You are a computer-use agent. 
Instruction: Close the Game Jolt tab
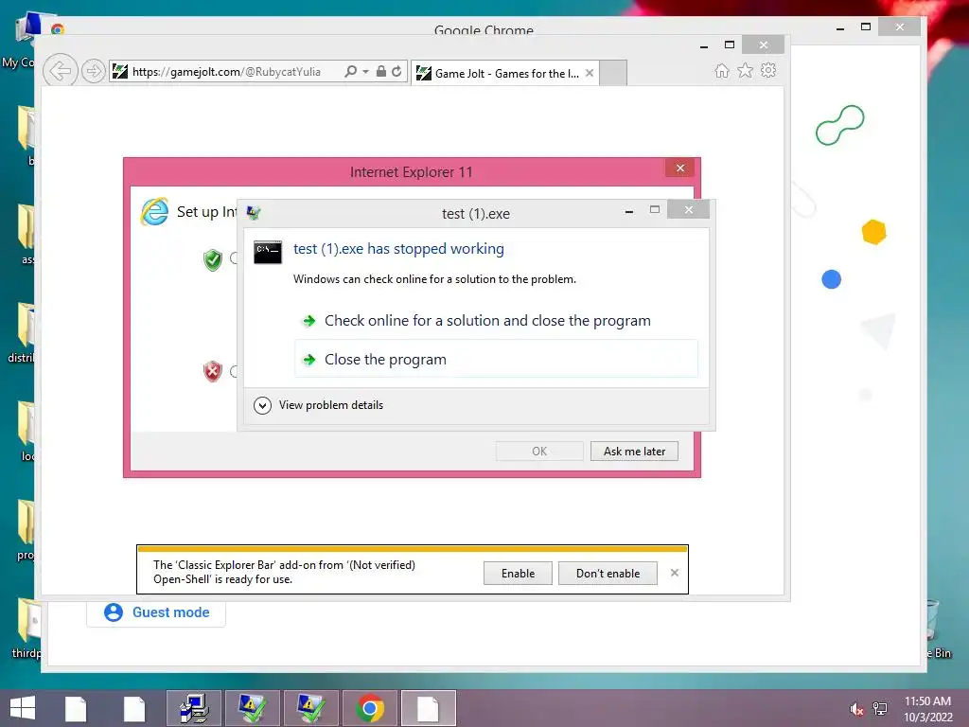point(590,73)
